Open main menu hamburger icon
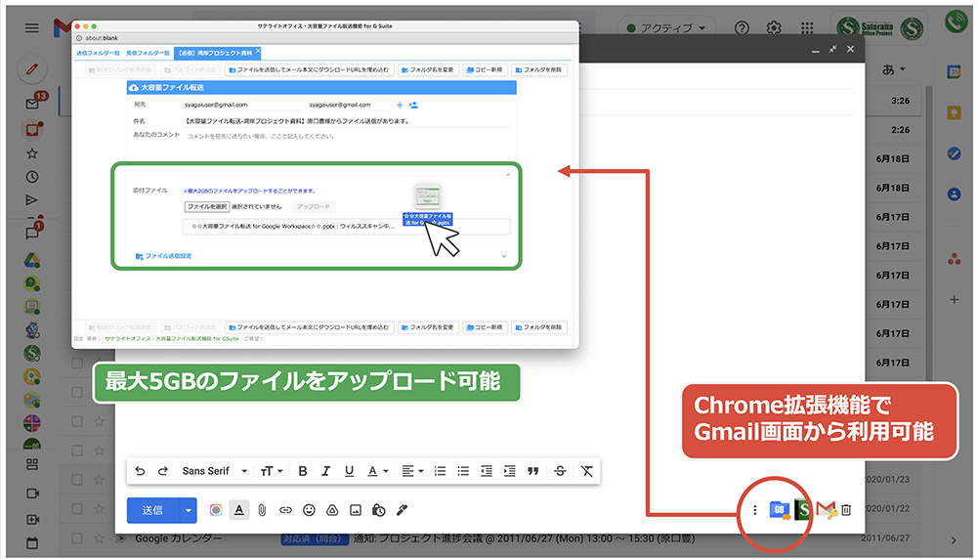The width and height of the screenshot is (977, 559). click(x=32, y=28)
